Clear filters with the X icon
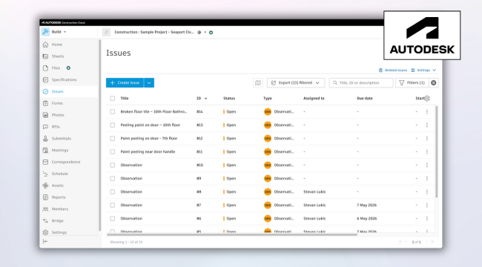This screenshot has width=482, height=267. pos(434,83)
